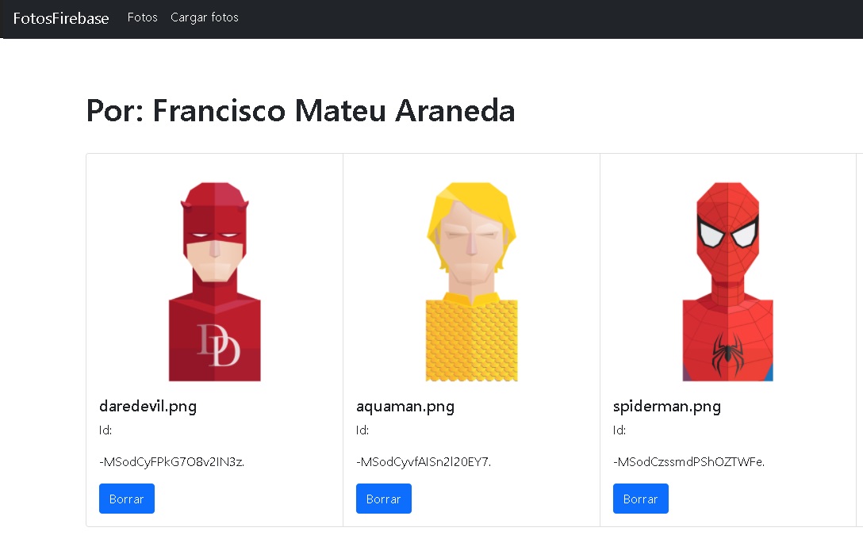Click the Id: label in aquaman card
The width and height of the screenshot is (863, 539).
click(362, 430)
